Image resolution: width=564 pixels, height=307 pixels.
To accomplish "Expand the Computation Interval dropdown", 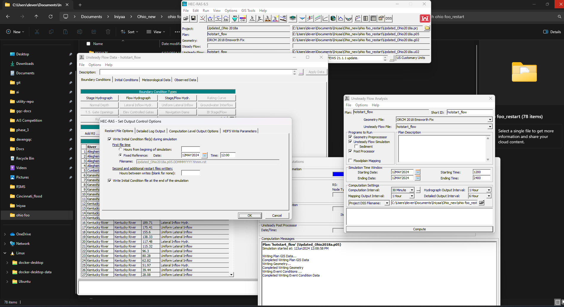I will click(412, 190).
